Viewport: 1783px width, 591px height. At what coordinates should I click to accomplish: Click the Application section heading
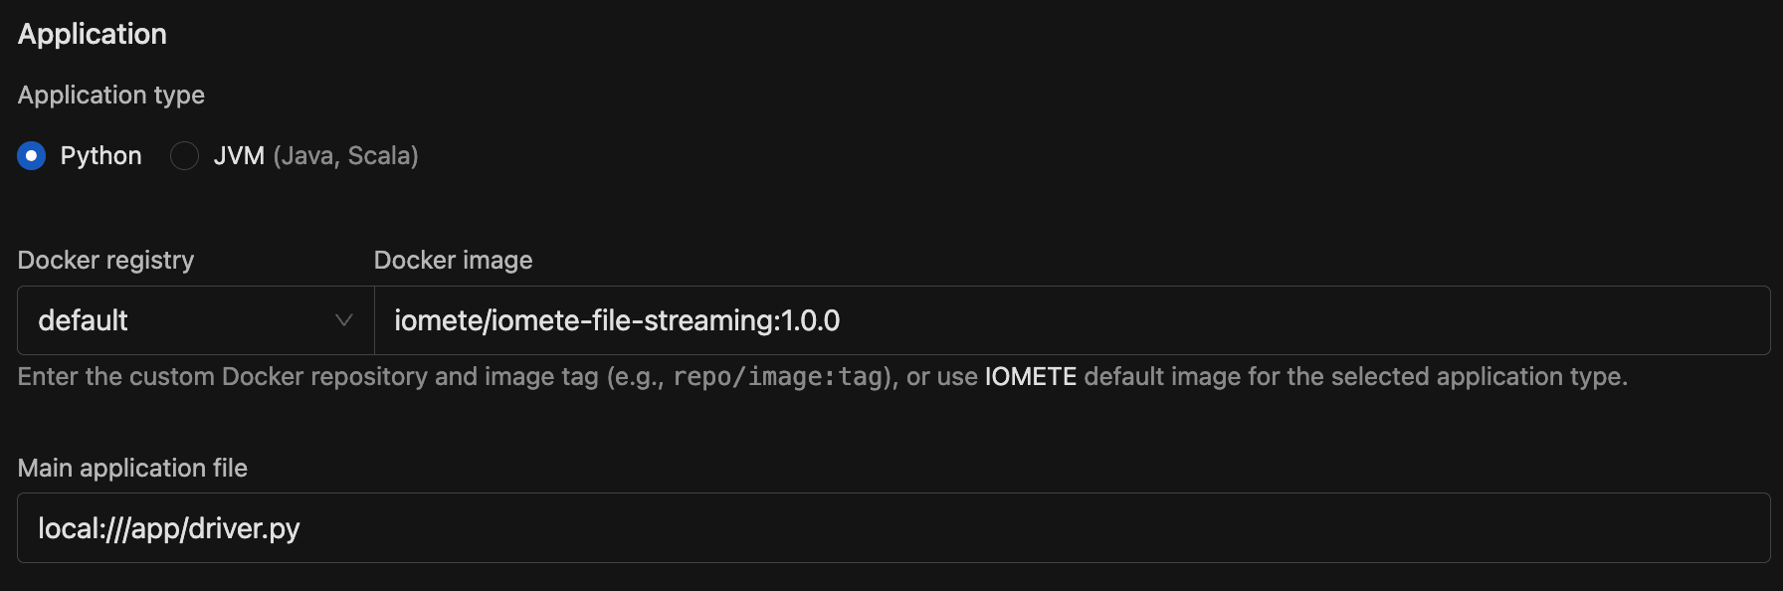(x=93, y=34)
